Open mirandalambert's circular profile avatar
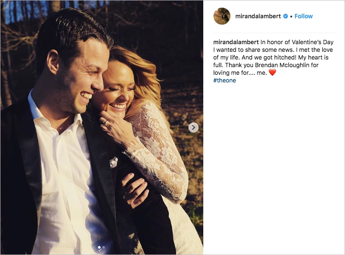The image size is (345, 255). pyautogui.click(x=222, y=16)
